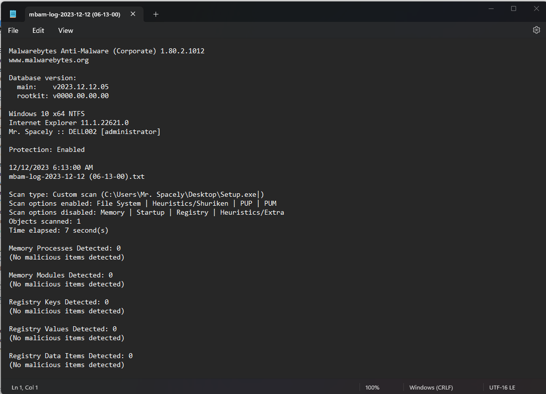The height and width of the screenshot is (394, 546).
Task: Click the Internet Explorer 11.1.22621.0 line
Action: [x=69, y=123]
